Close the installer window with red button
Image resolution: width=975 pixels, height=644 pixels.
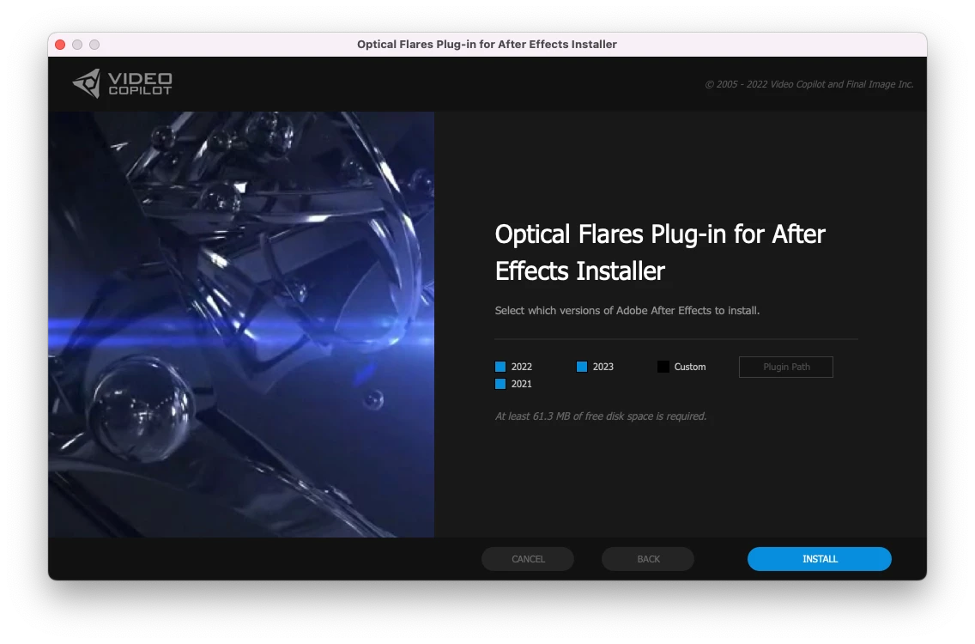[x=60, y=44]
